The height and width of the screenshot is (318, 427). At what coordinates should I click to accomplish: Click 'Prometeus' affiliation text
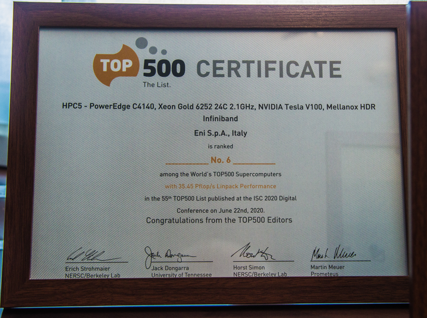click(325, 273)
